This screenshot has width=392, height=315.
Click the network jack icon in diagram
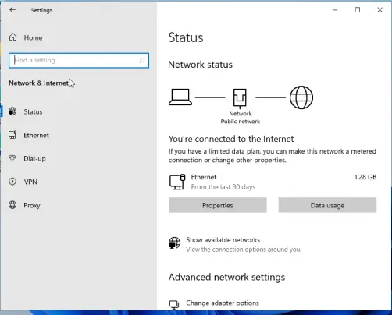point(240,98)
